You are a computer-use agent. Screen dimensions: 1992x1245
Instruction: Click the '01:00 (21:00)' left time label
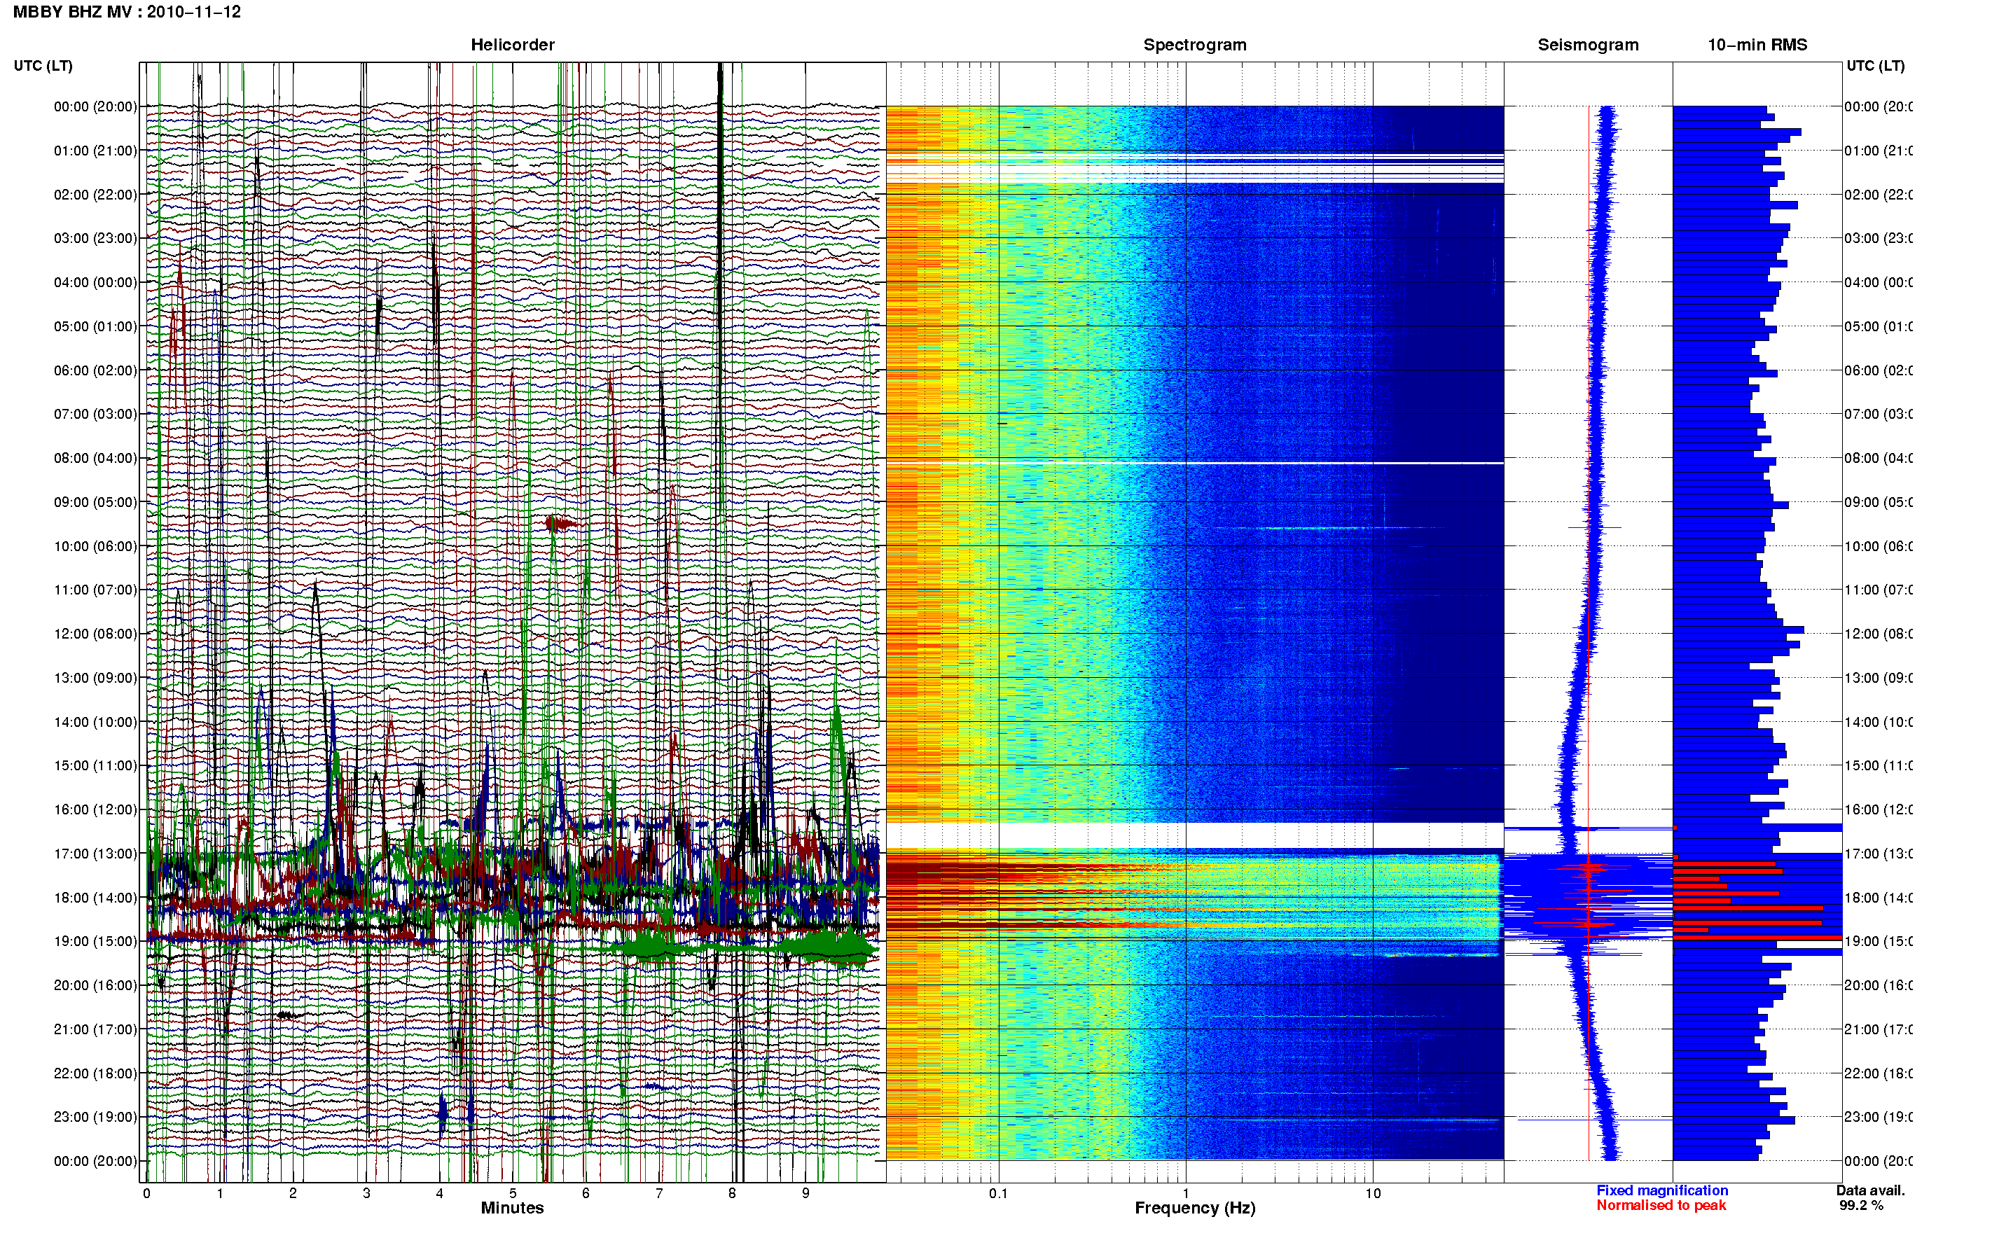click(95, 151)
